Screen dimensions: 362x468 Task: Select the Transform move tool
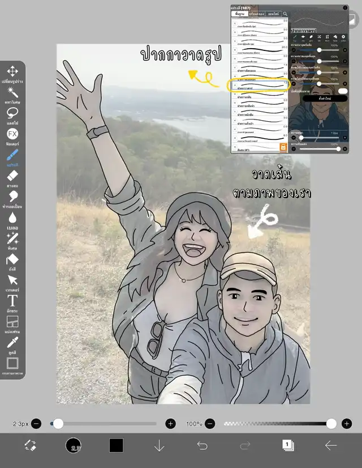pos(12,71)
